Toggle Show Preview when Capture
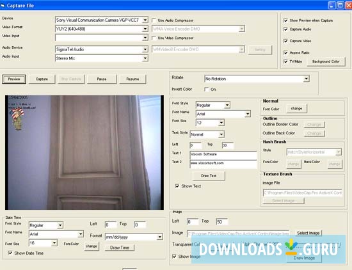This screenshot has width=352, height=270. 285,20
